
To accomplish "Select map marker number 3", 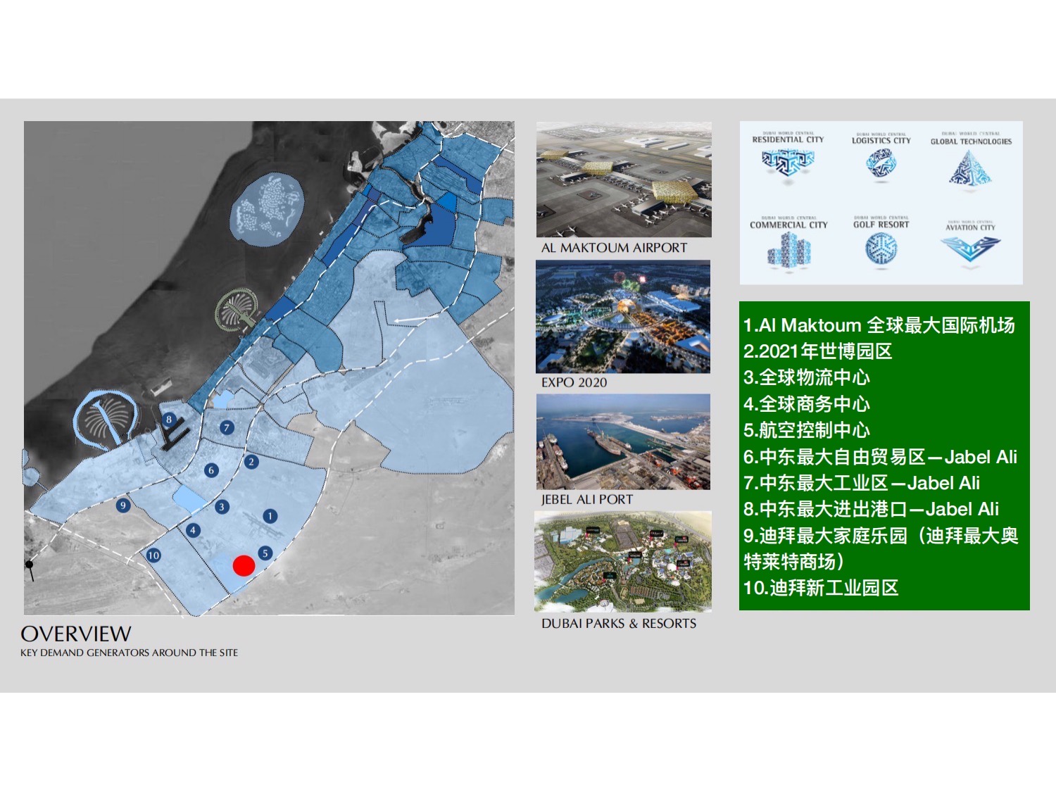I will tap(222, 506).
